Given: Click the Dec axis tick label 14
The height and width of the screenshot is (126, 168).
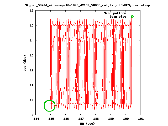Looking at the screenshot, I should click(x=32, y=40).
